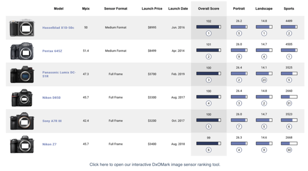Sort by the Overall Score column header
308x171 pixels.
click(x=209, y=9)
